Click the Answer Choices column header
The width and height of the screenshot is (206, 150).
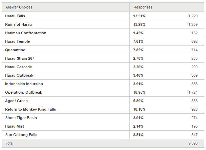click(x=19, y=7)
